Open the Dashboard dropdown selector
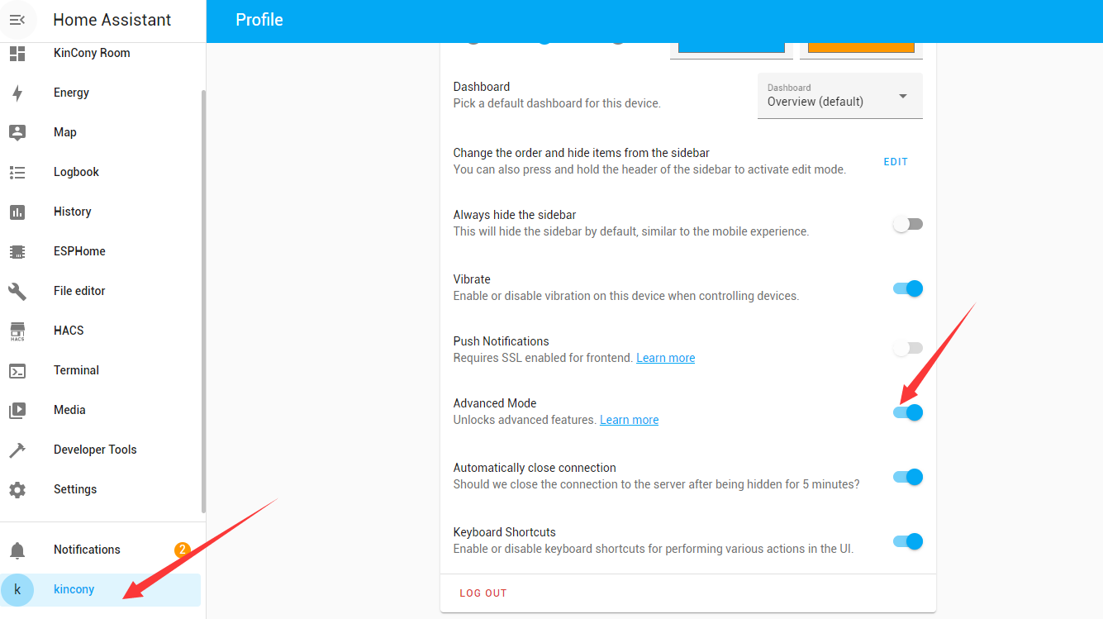1103x619 pixels. [839, 96]
